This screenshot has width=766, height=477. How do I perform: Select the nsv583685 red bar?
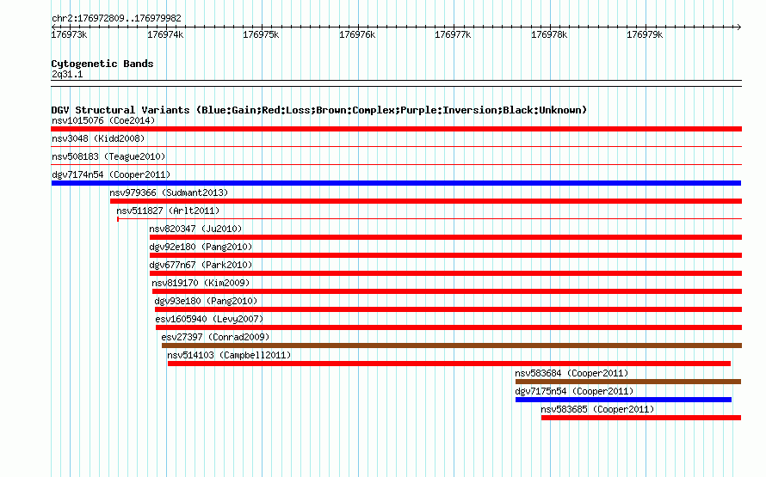pyautogui.click(x=641, y=418)
